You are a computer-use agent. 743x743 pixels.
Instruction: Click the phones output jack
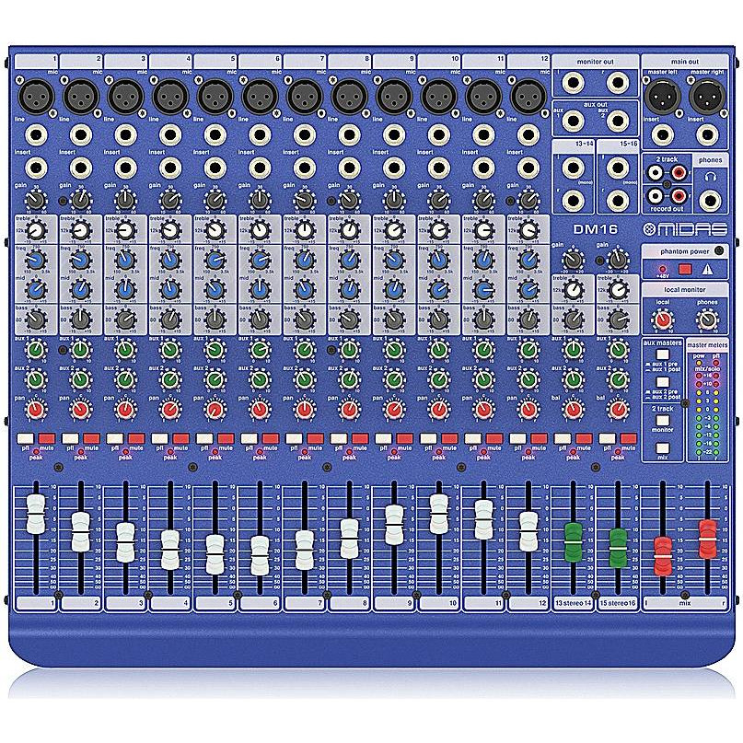pos(710,200)
